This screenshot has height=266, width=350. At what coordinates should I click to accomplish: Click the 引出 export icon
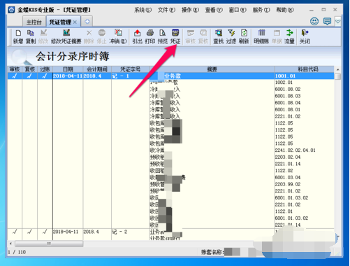[138, 37]
